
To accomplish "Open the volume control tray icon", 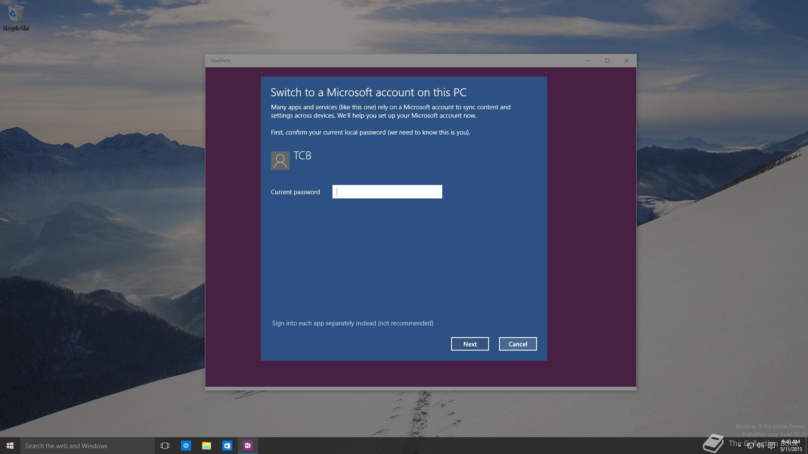I will click(x=760, y=446).
